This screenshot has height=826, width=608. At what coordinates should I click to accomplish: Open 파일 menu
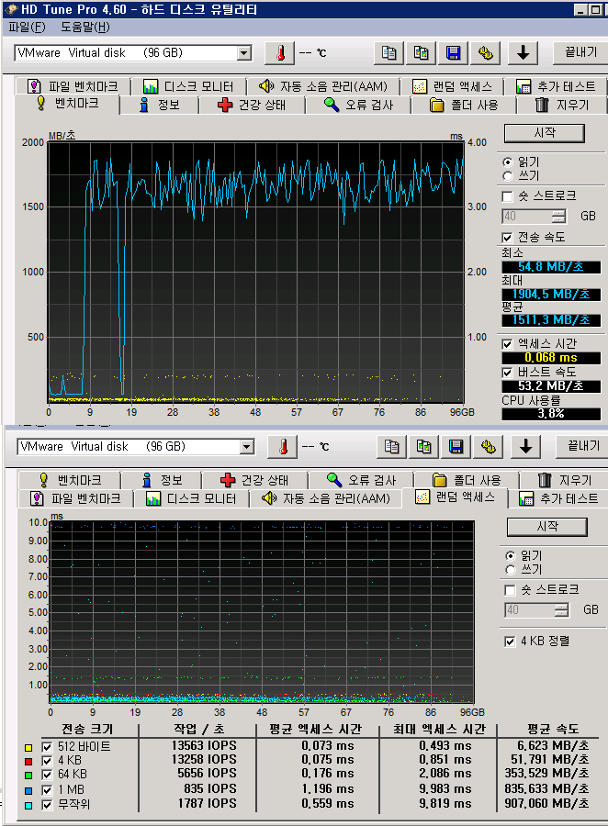[27, 28]
